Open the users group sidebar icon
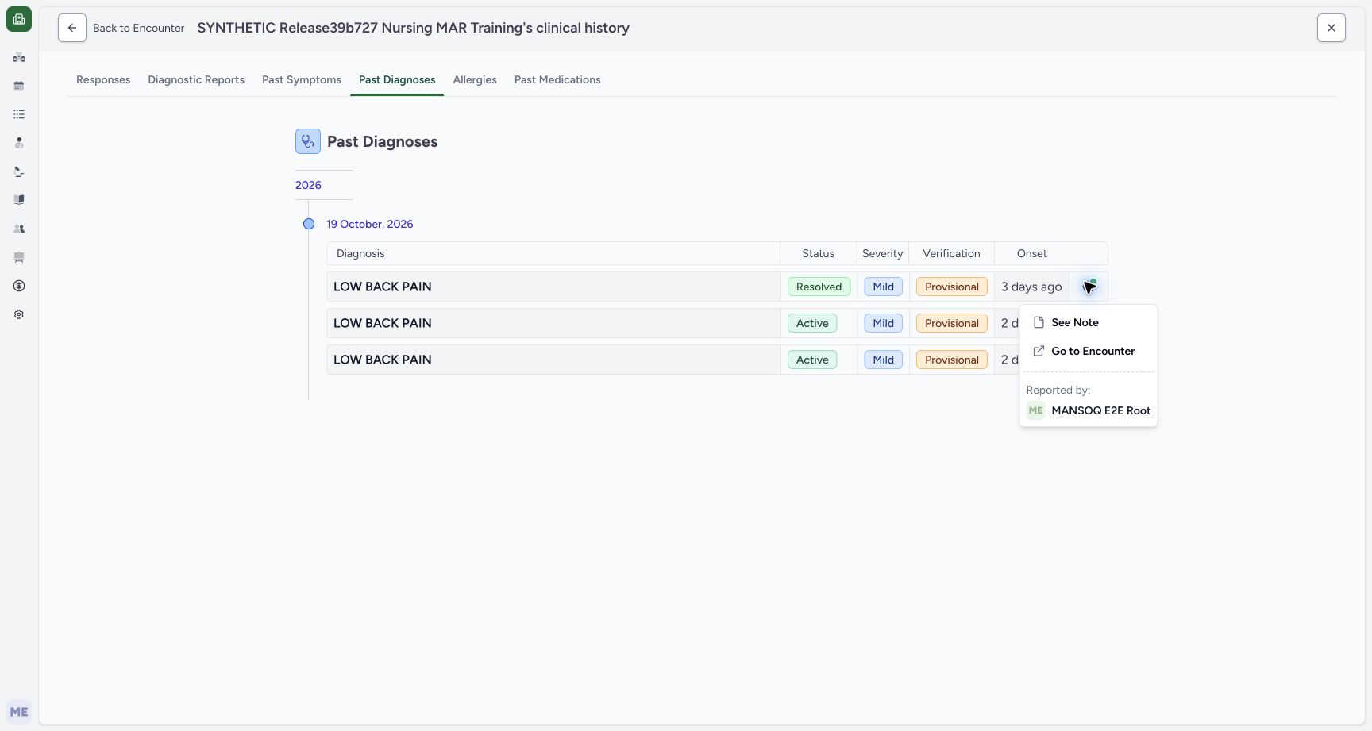Viewport: 1372px width, 731px height. tap(19, 229)
